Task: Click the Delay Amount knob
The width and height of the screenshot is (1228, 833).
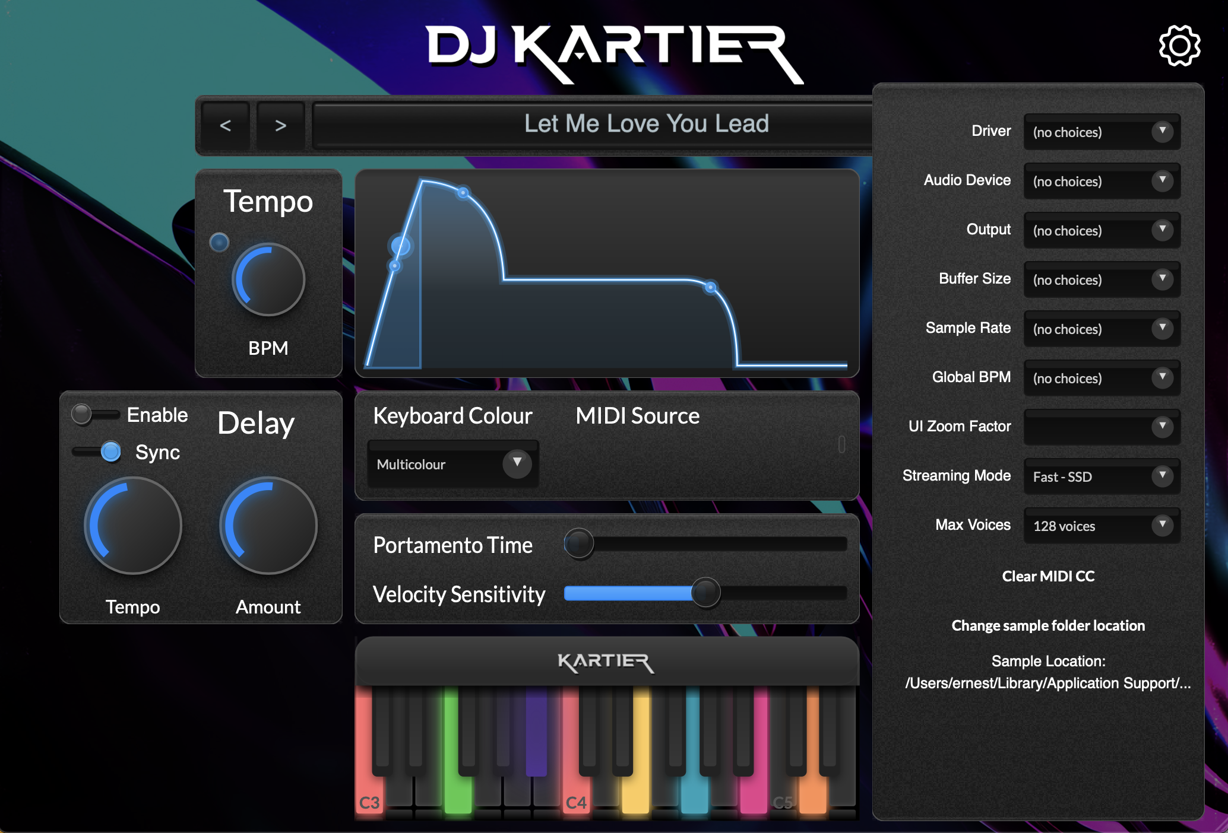Action: [x=268, y=526]
